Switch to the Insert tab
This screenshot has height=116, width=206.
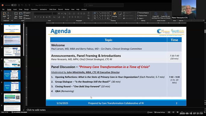point(15,9)
